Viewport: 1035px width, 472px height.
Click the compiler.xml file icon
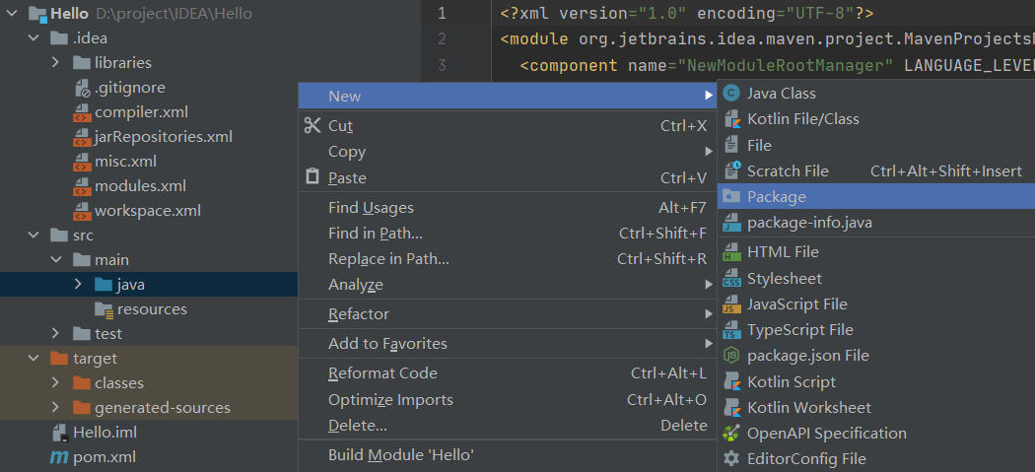(81, 112)
